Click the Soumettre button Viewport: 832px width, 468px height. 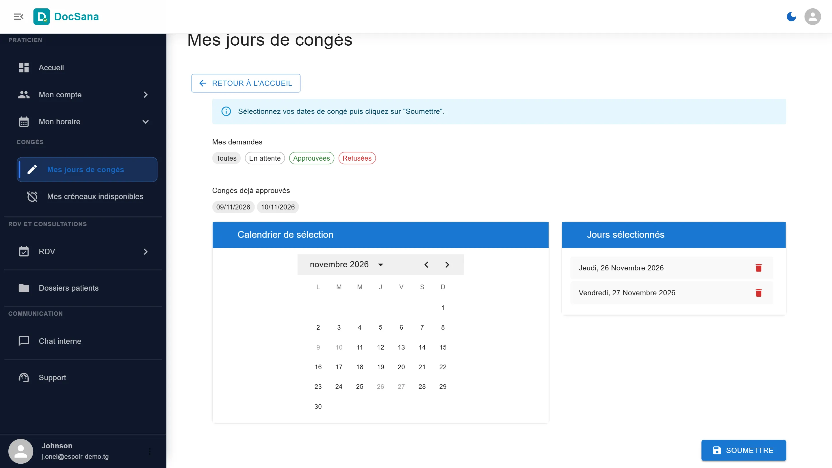[744, 450]
